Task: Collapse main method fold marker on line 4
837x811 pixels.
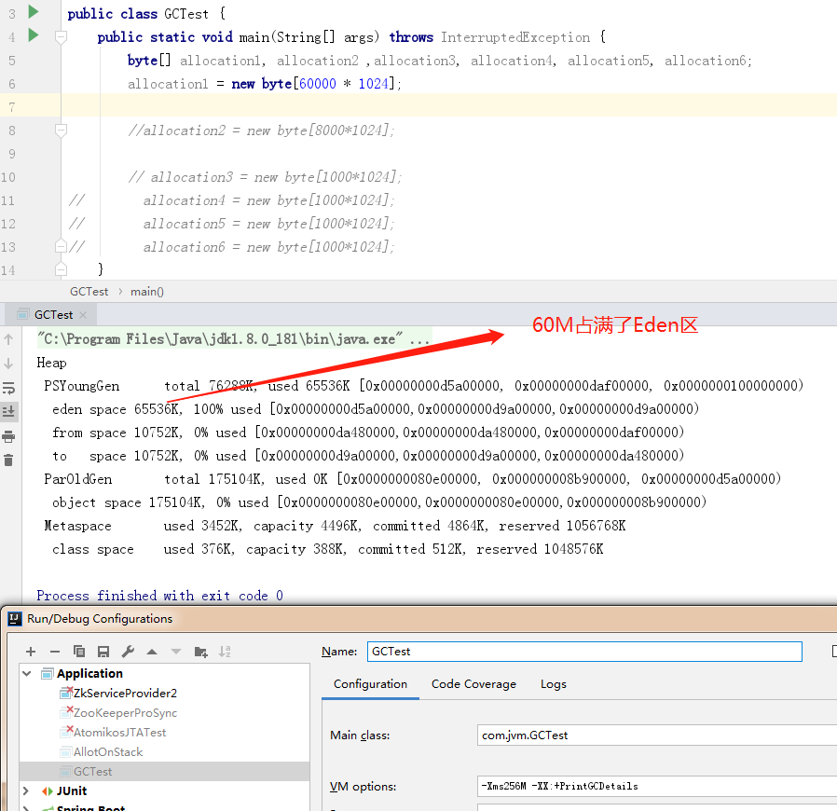Action: [x=62, y=37]
